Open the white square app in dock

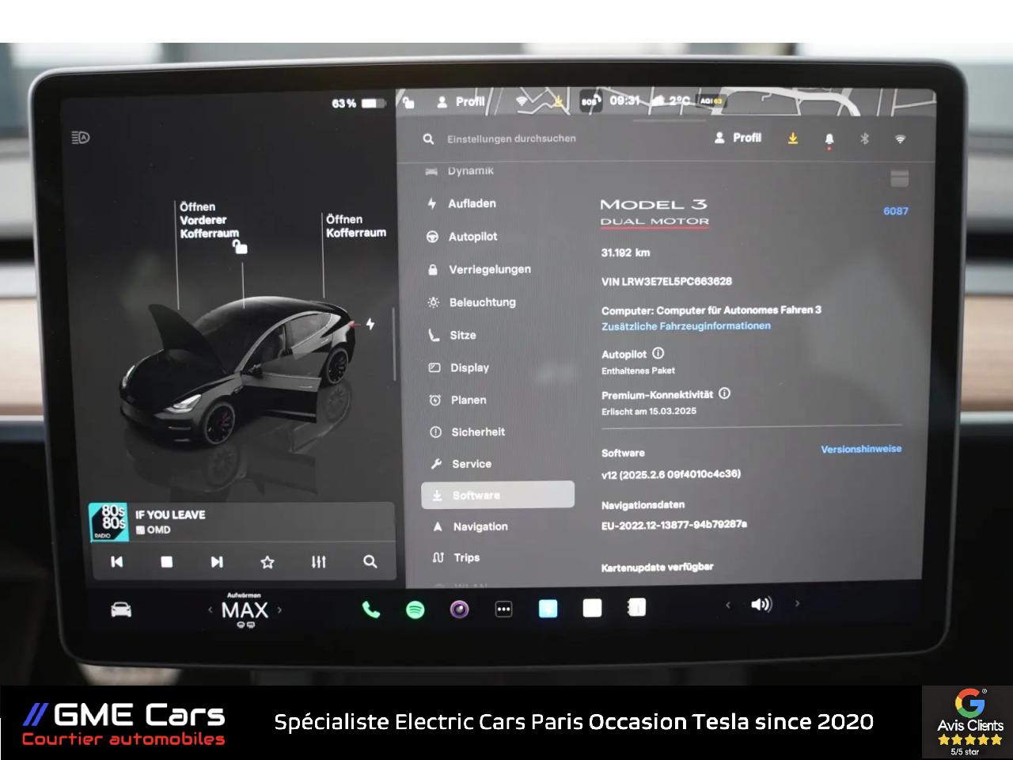(592, 607)
